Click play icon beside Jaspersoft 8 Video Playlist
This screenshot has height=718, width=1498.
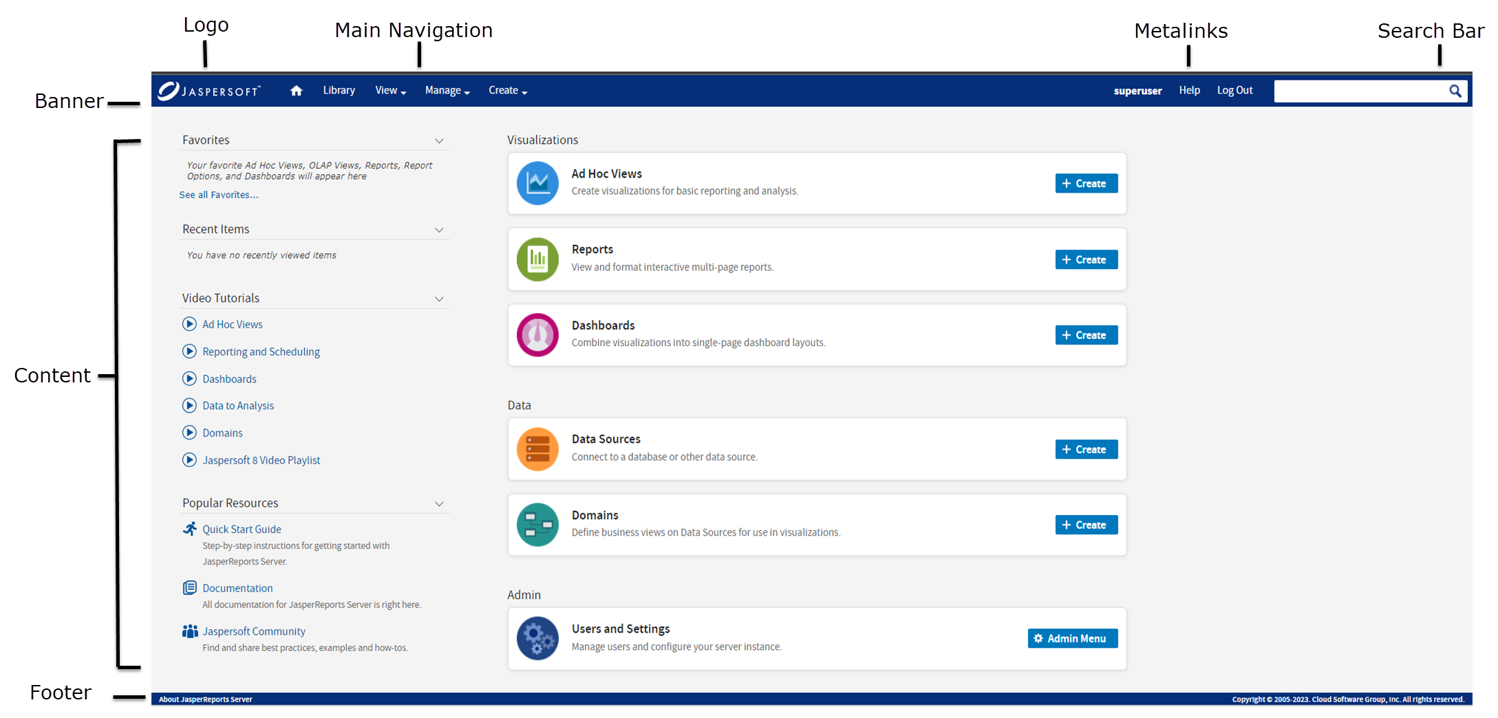189,459
